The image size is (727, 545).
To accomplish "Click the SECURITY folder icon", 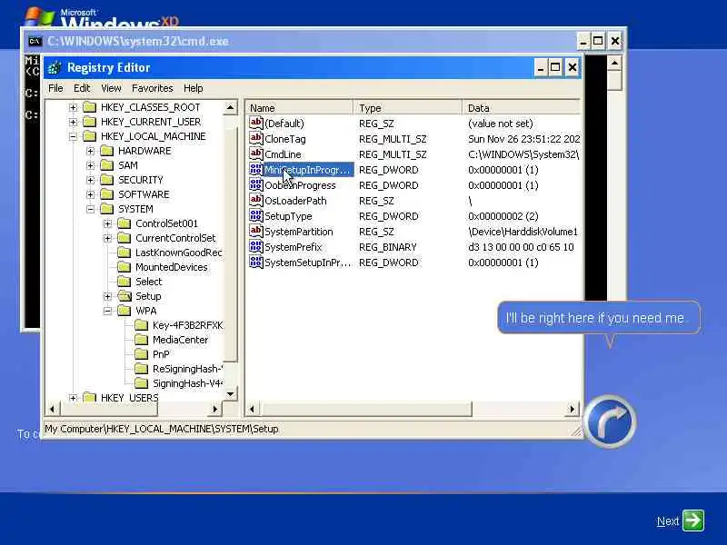I will (106, 180).
